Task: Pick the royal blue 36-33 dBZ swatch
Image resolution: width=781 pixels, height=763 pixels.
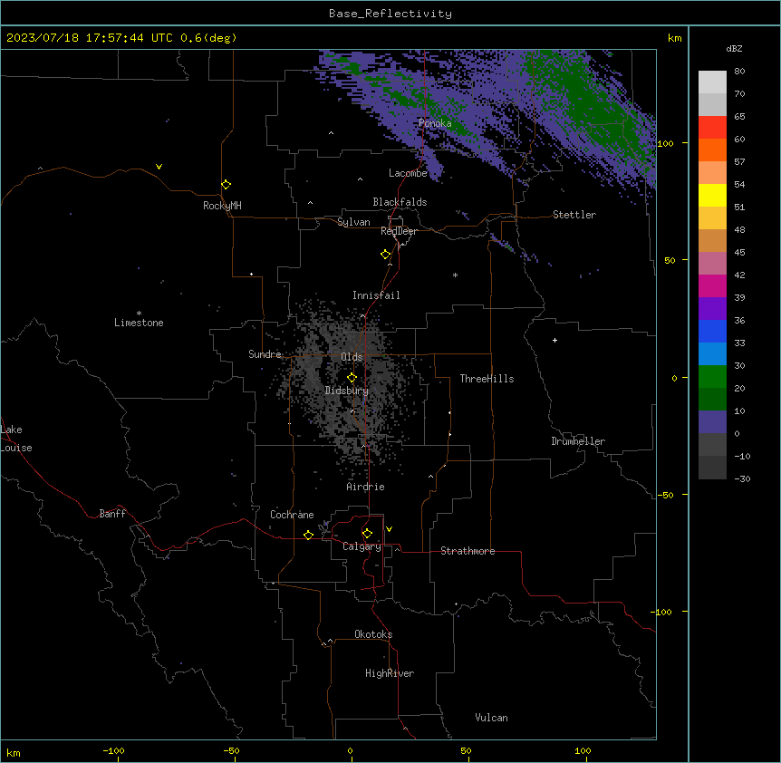Action: (x=712, y=331)
